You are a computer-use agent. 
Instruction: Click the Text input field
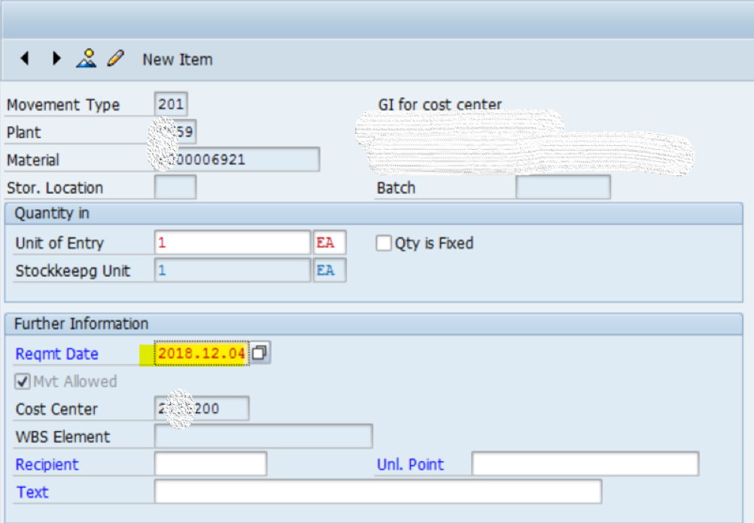378,491
